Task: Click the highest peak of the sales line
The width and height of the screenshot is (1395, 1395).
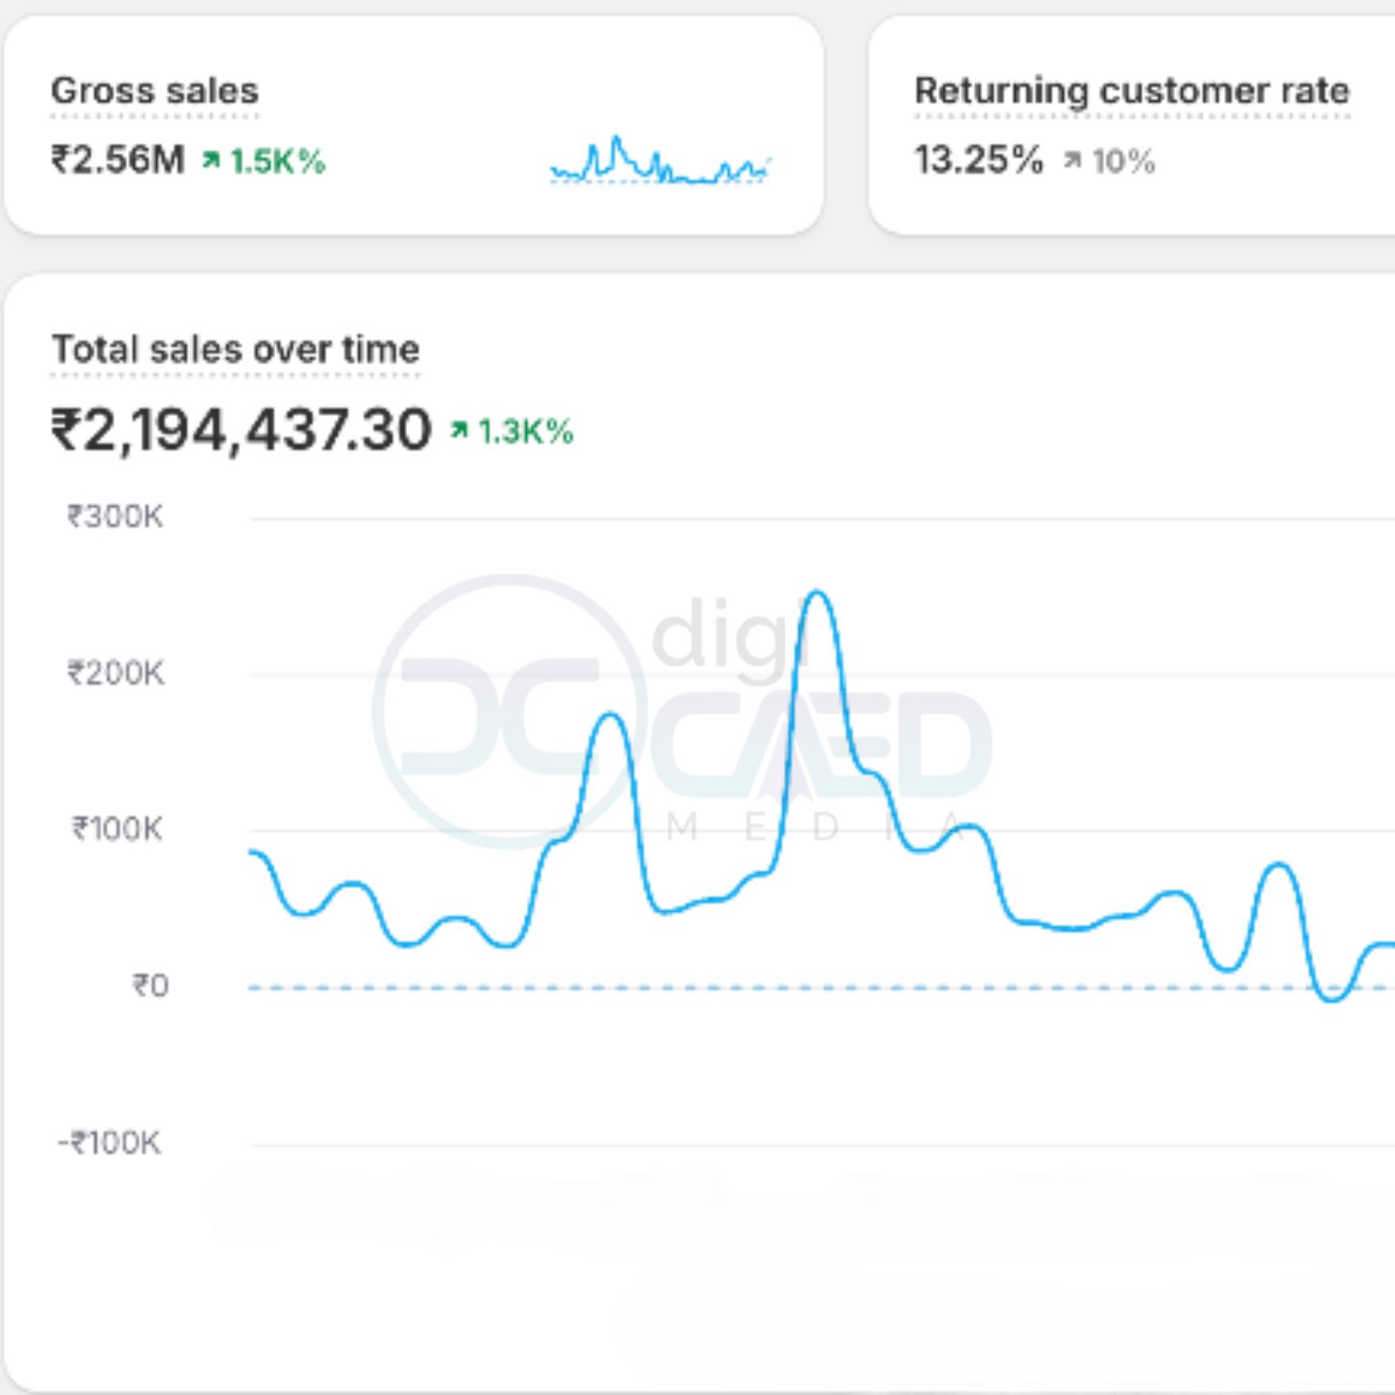Action: click(817, 593)
